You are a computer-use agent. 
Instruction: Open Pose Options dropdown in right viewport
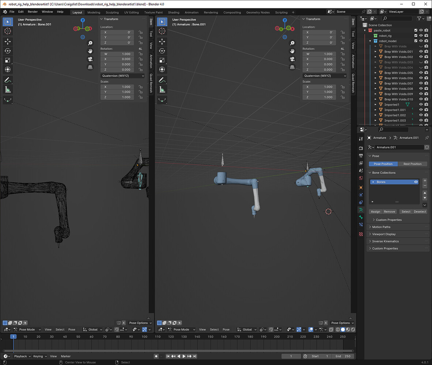[342, 323]
